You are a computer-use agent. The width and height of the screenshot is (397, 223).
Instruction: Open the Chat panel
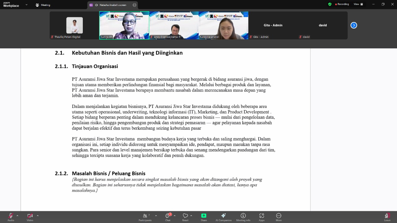point(168,216)
